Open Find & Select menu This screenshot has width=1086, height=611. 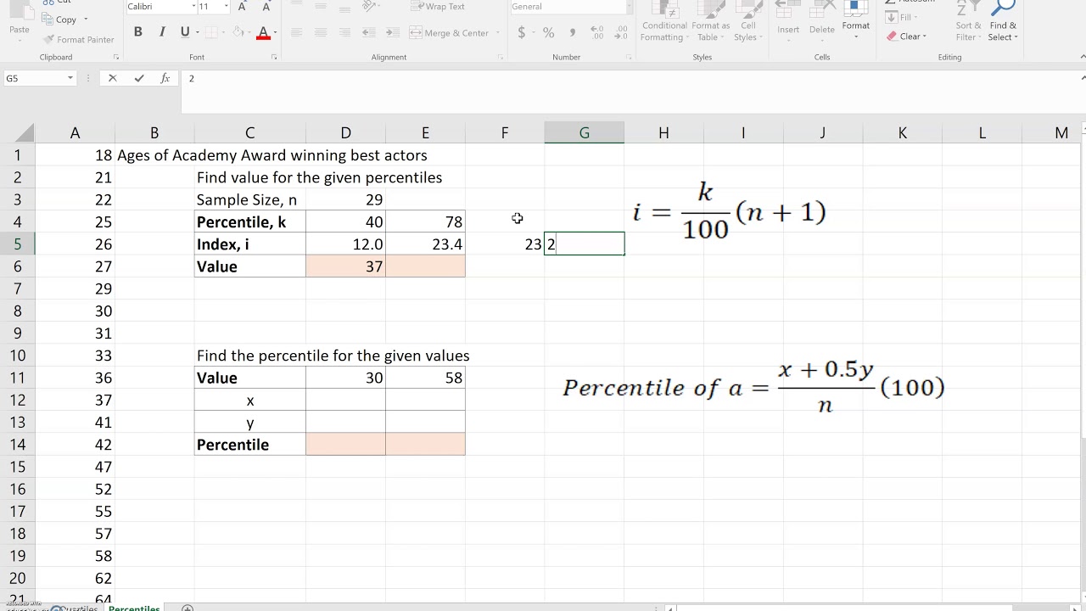(1003, 22)
